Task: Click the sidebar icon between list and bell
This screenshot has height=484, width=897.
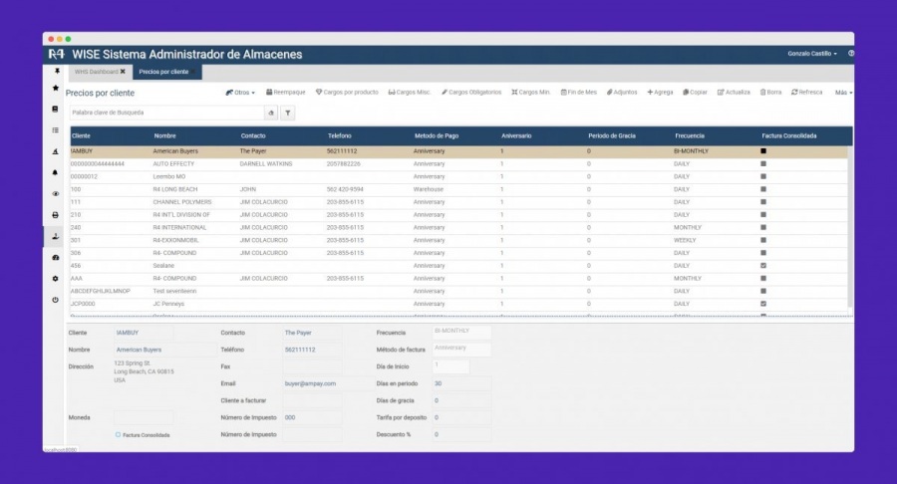Action: tap(56, 151)
